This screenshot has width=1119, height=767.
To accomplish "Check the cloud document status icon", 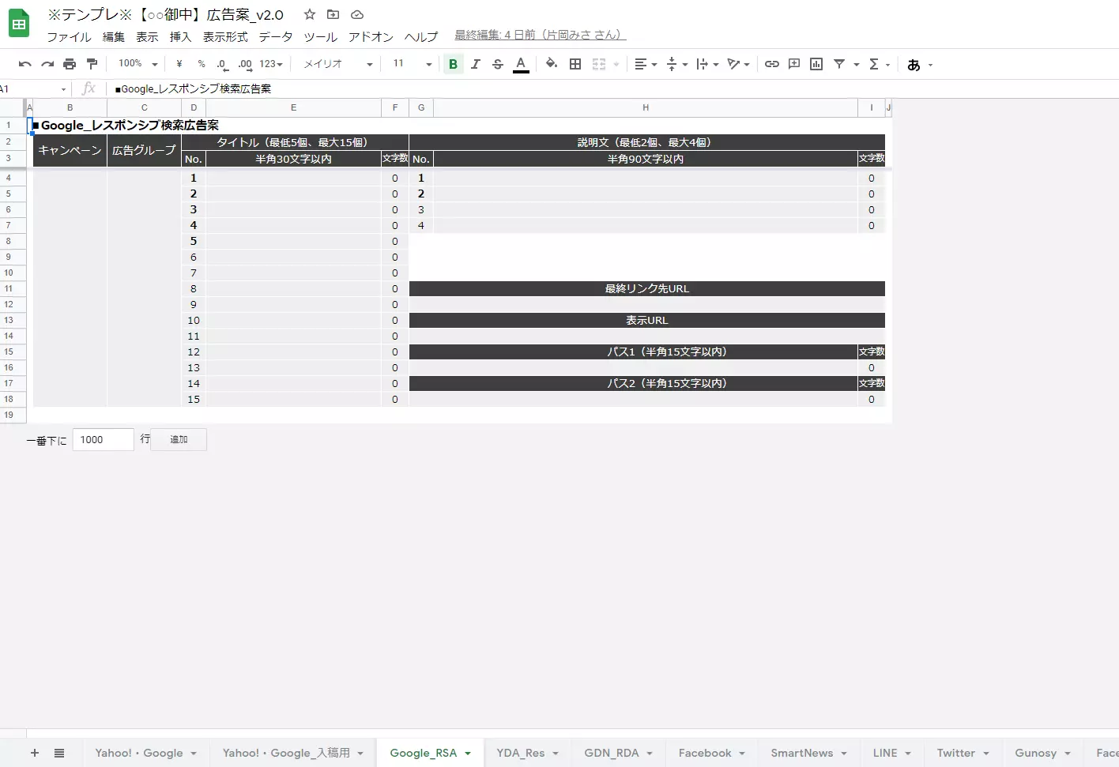I will pos(357,14).
